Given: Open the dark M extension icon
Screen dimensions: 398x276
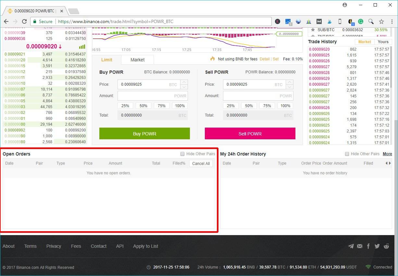Looking at the screenshot, I should pos(319,21).
